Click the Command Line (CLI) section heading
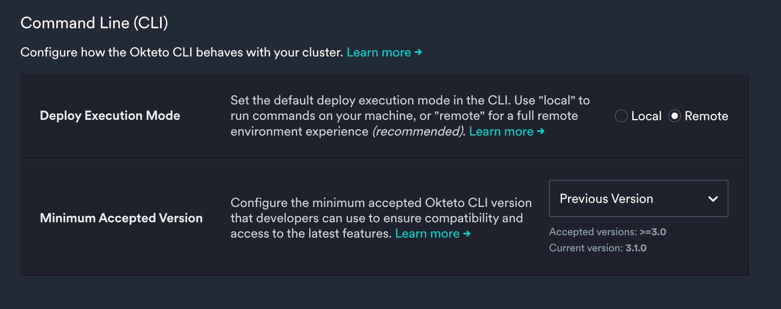The height and width of the screenshot is (309, 781). pos(94,23)
